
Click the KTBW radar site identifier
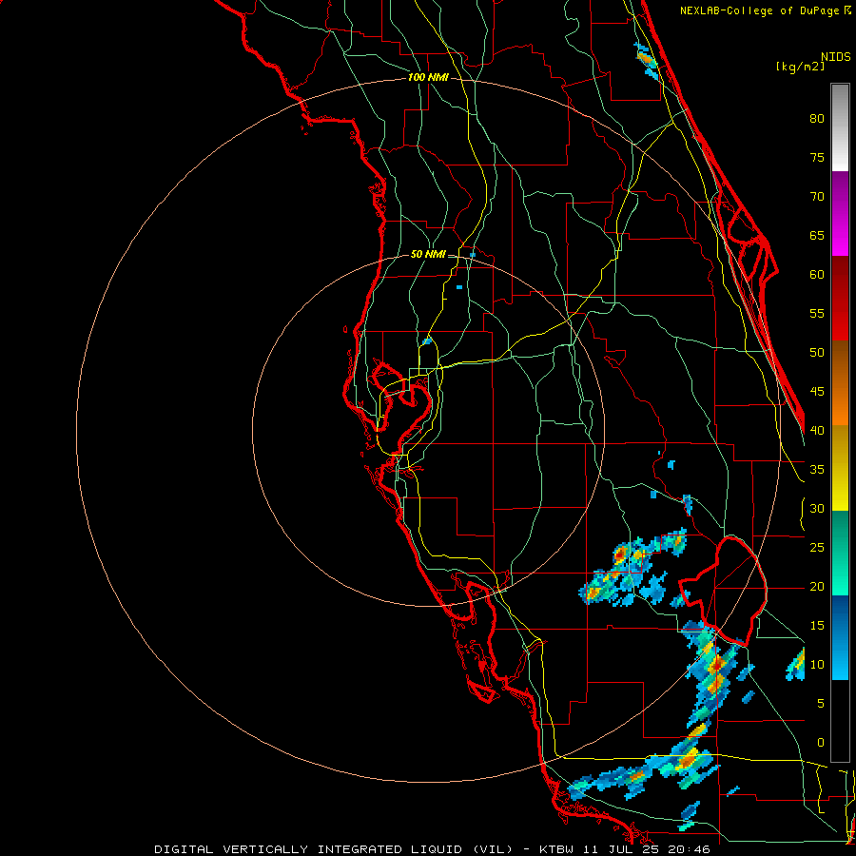point(559,849)
